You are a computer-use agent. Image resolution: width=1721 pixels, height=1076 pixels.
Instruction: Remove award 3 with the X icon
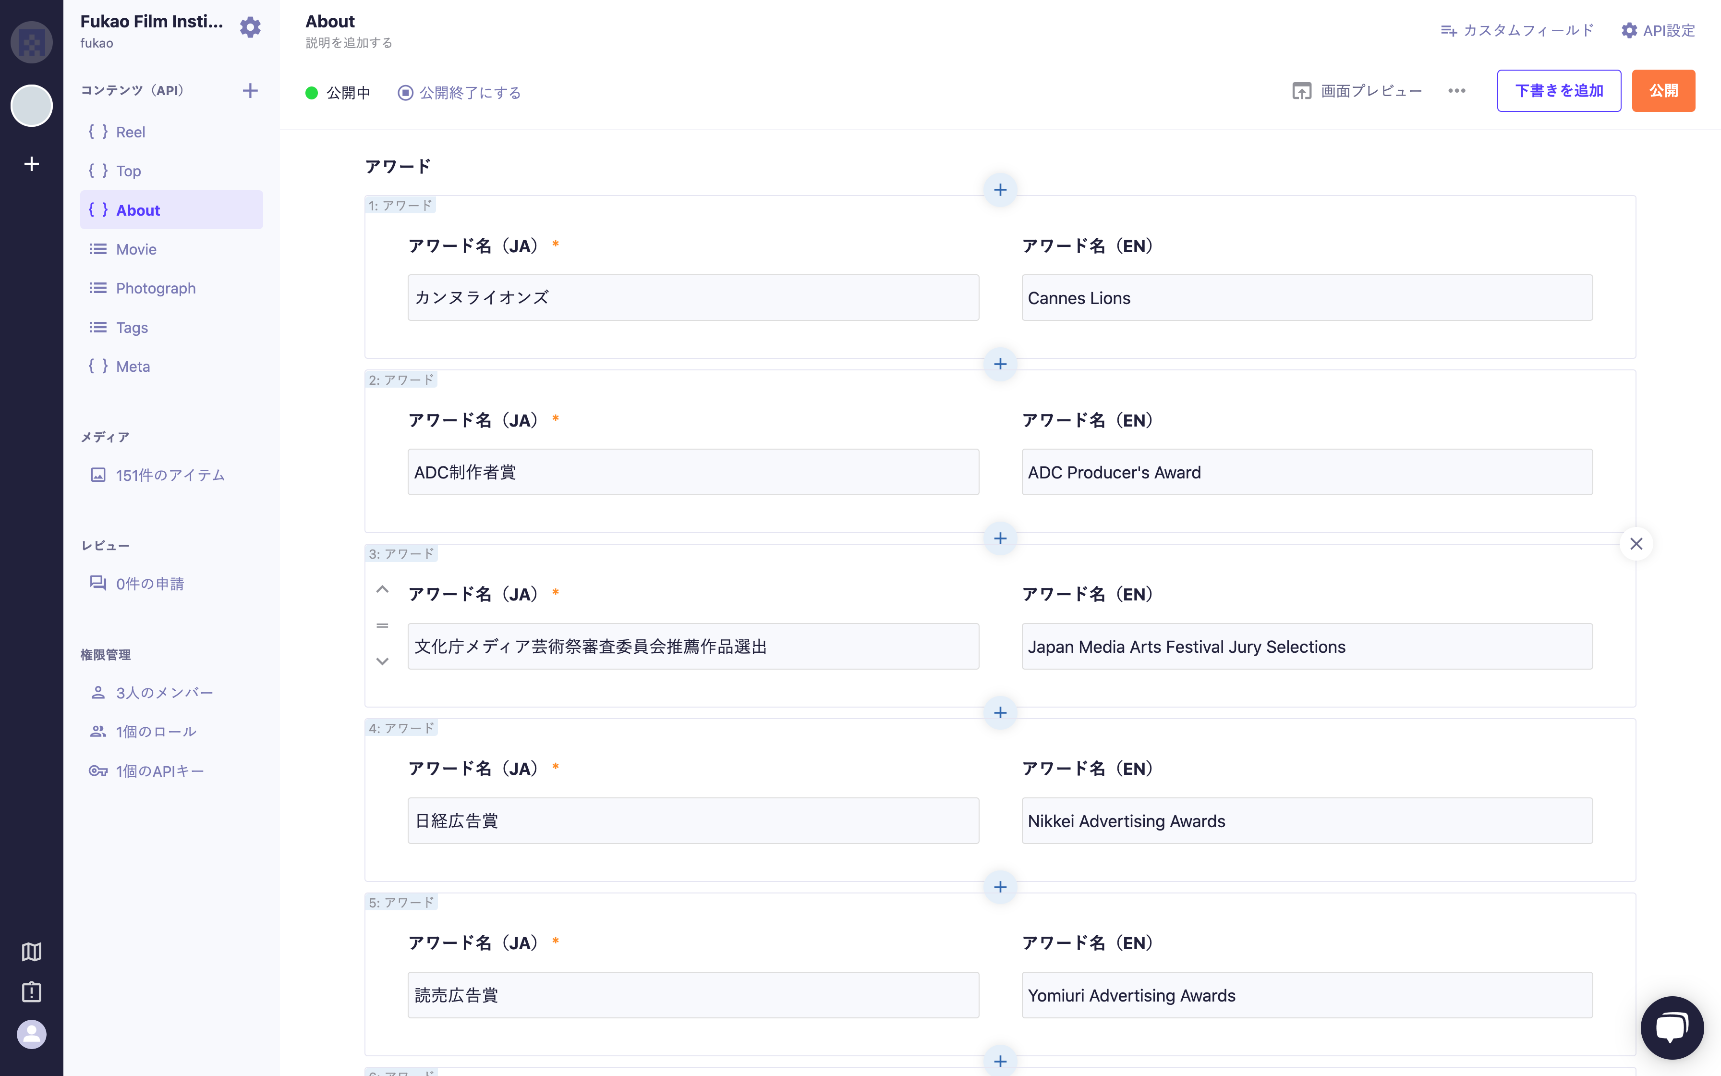pyautogui.click(x=1636, y=544)
